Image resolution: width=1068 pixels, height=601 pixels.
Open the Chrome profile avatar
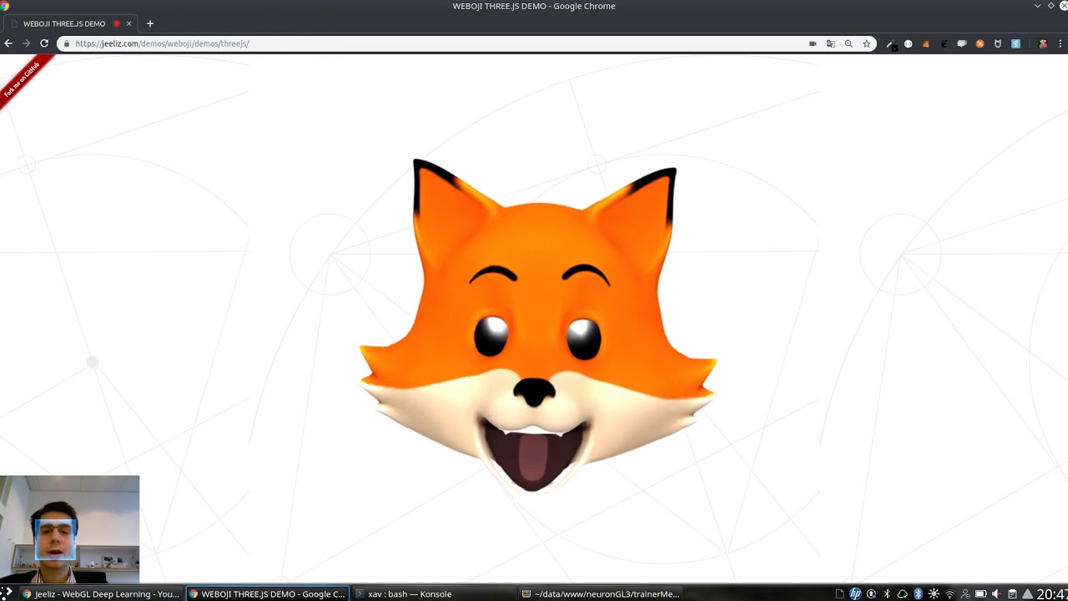coord(1043,43)
